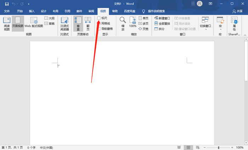
Task: Click the 新建窗口 new window button
Action: tap(162, 18)
